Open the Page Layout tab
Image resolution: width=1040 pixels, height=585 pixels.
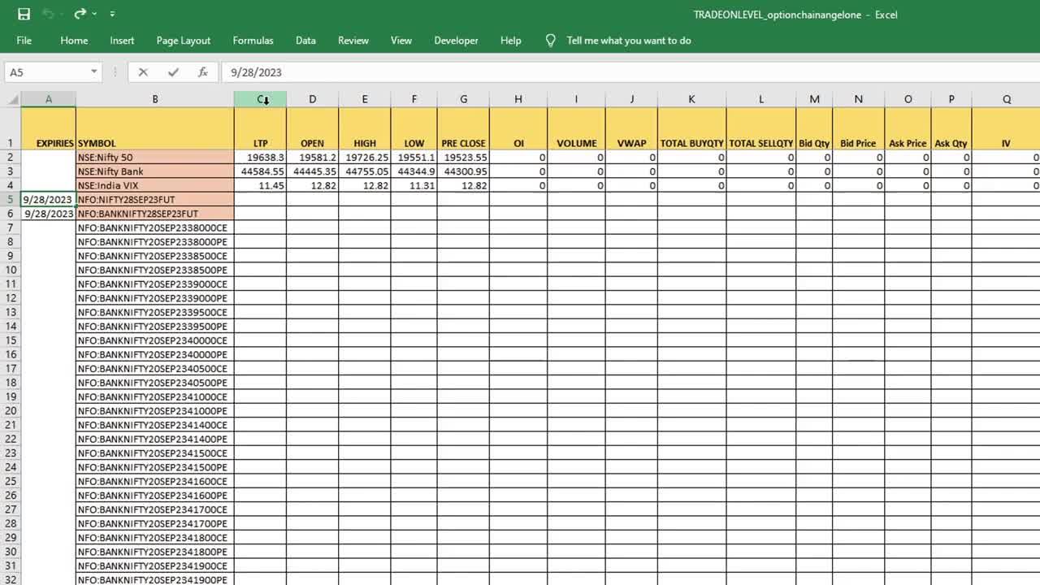pyautogui.click(x=184, y=40)
